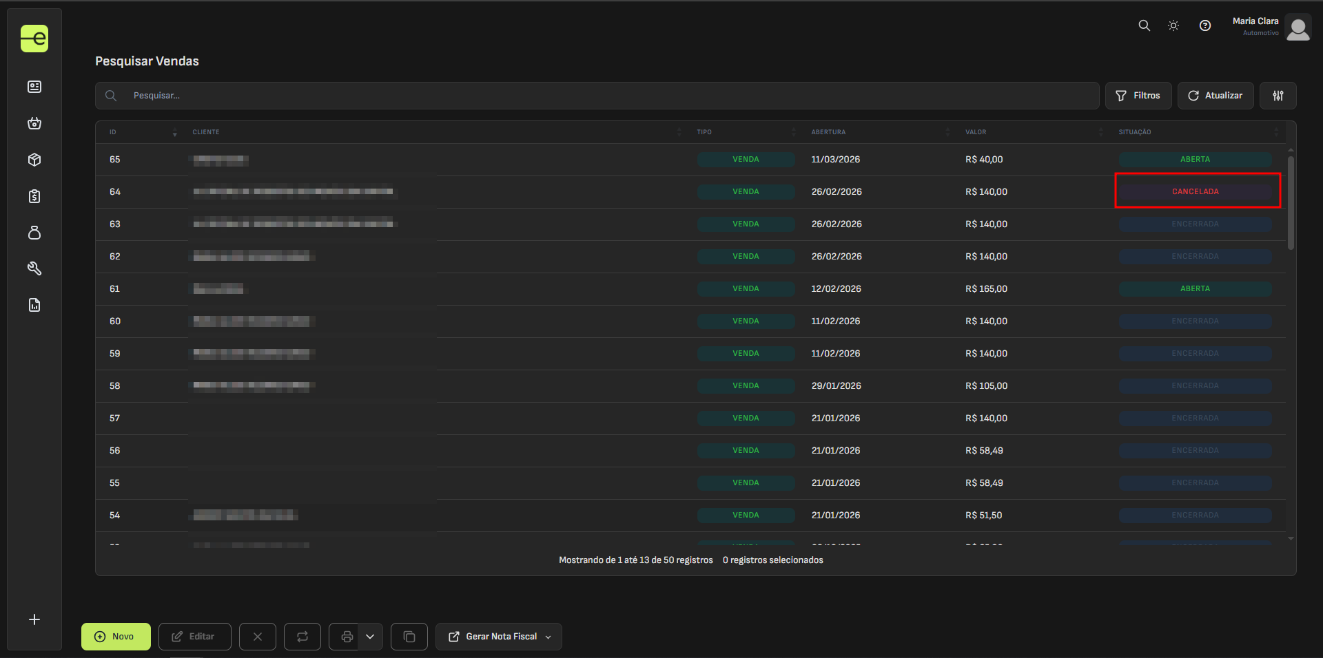Click the printer icon button

pyautogui.click(x=347, y=637)
